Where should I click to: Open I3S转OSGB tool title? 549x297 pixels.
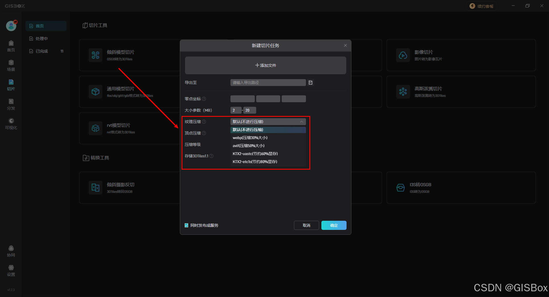tap(420, 185)
